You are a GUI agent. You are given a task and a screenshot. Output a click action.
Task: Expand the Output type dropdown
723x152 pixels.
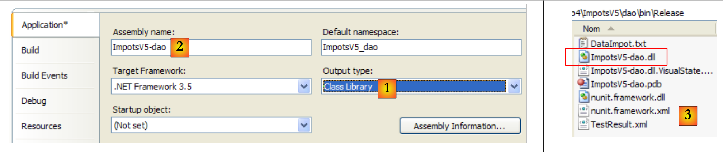click(x=514, y=87)
